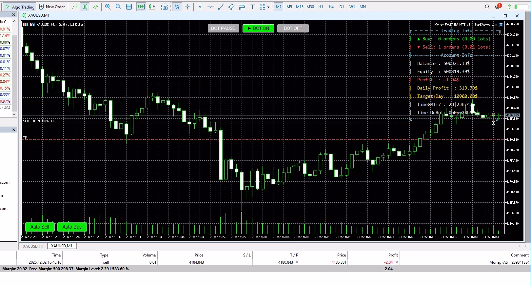Select the TP level line label
The height and width of the screenshot is (286, 531).
[x=25, y=138]
